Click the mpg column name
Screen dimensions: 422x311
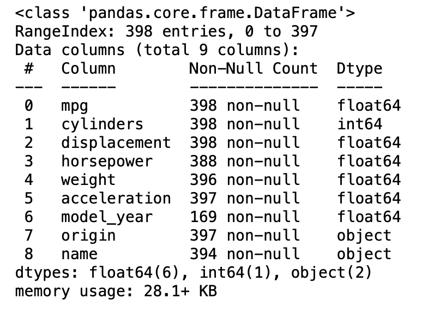pyautogui.click(x=75, y=106)
